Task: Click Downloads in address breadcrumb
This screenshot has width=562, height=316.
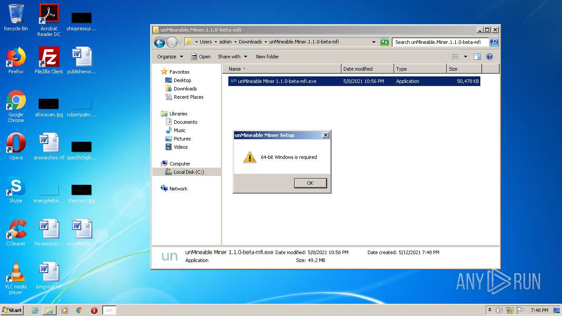Action: tap(250, 42)
